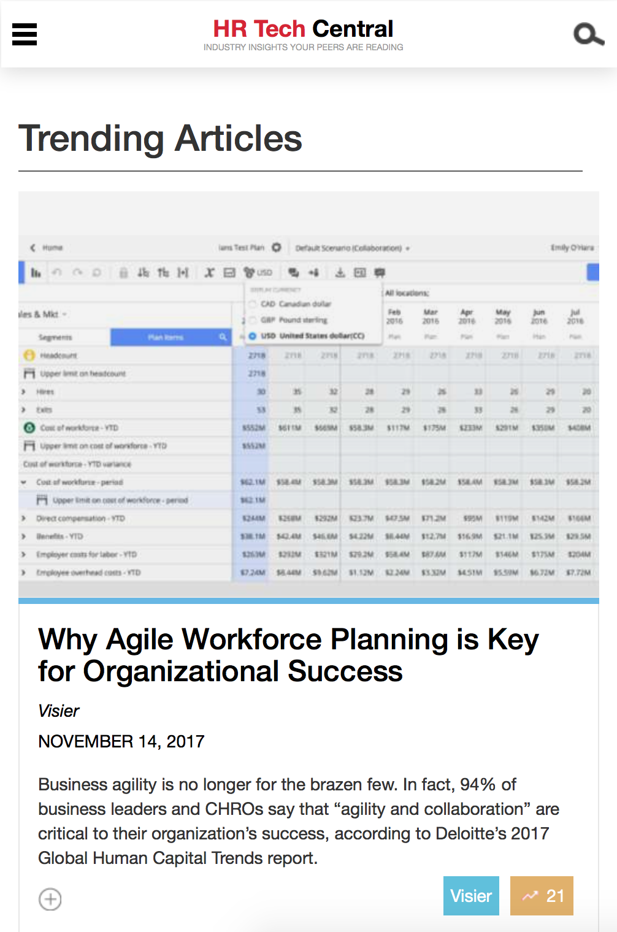Image resolution: width=617 pixels, height=932 pixels.
Task: Click the Visier tag button
Action: [x=471, y=896]
